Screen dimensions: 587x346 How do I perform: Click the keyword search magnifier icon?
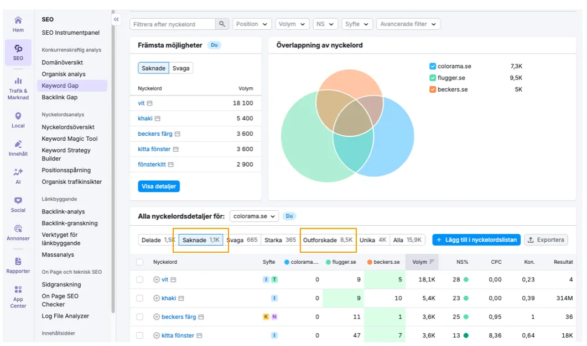coord(222,24)
